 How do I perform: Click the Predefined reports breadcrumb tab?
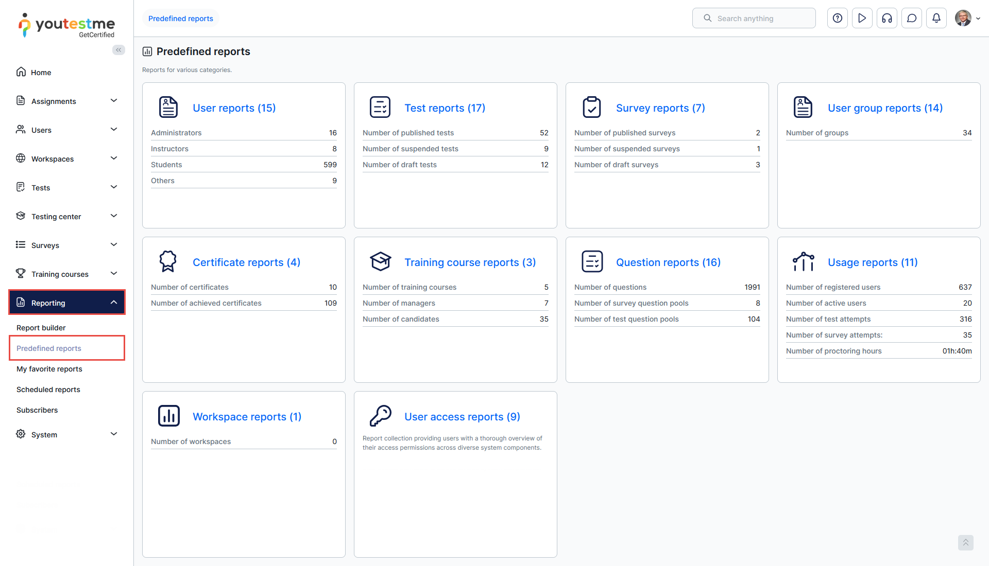click(181, 19)
